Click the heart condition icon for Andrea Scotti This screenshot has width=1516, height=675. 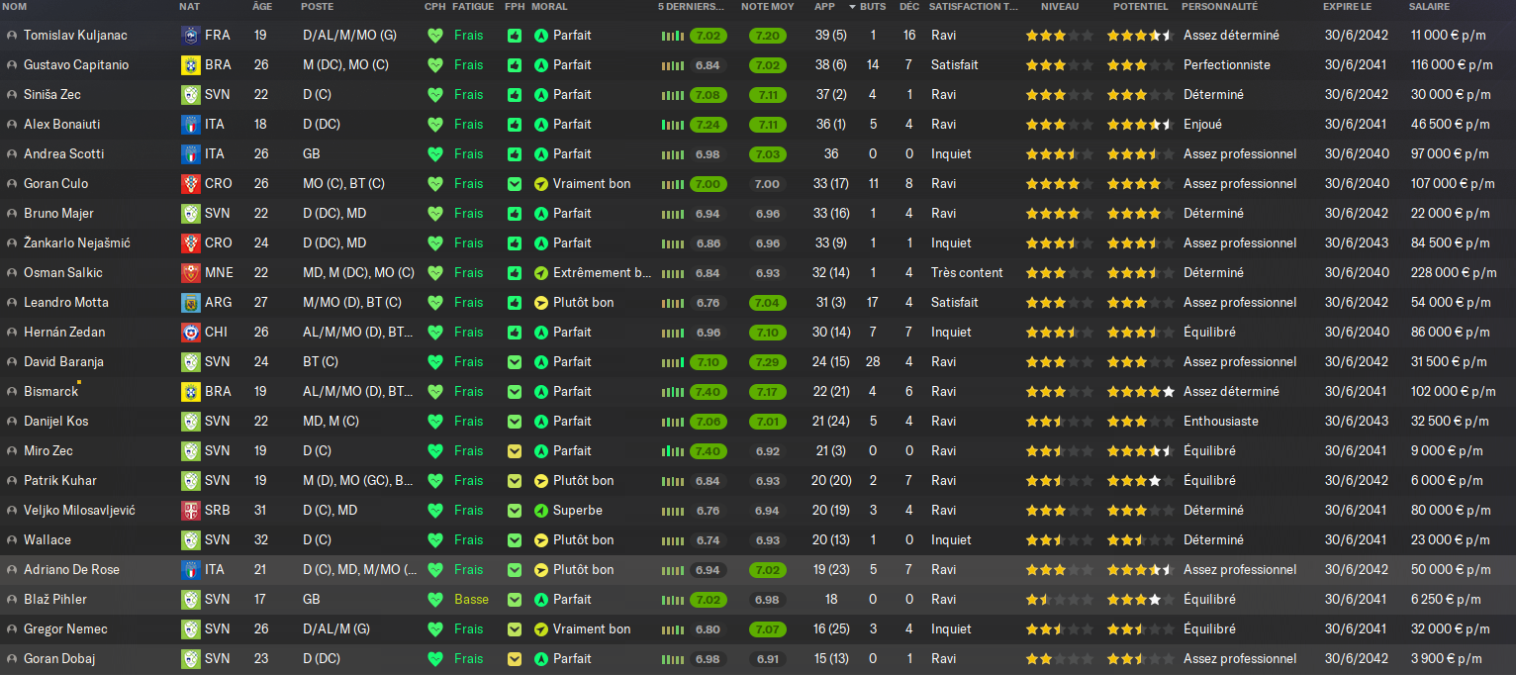pos(434,154)
